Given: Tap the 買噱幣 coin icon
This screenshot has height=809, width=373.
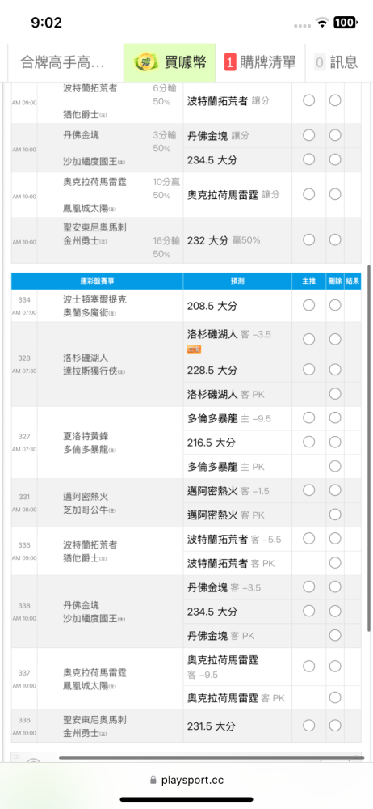Looking at the screenshot, I should (146, 63).
